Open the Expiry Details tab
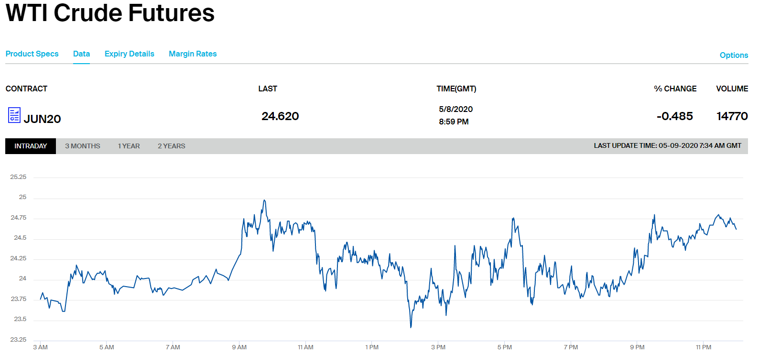 [x=130, y=54]
